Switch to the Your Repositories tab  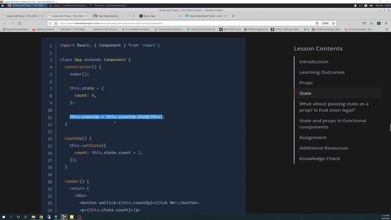[114, 16]
